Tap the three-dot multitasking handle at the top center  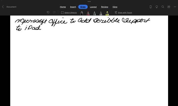point(89,2)
